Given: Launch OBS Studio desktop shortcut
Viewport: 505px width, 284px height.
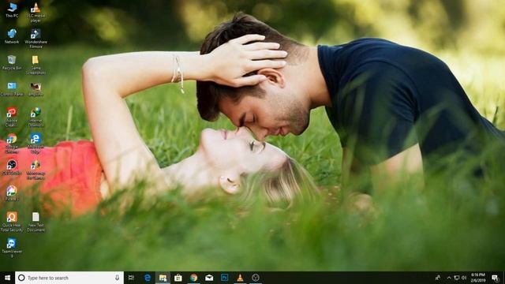Looking at the screenshot, I should click(x=12, y=167).
